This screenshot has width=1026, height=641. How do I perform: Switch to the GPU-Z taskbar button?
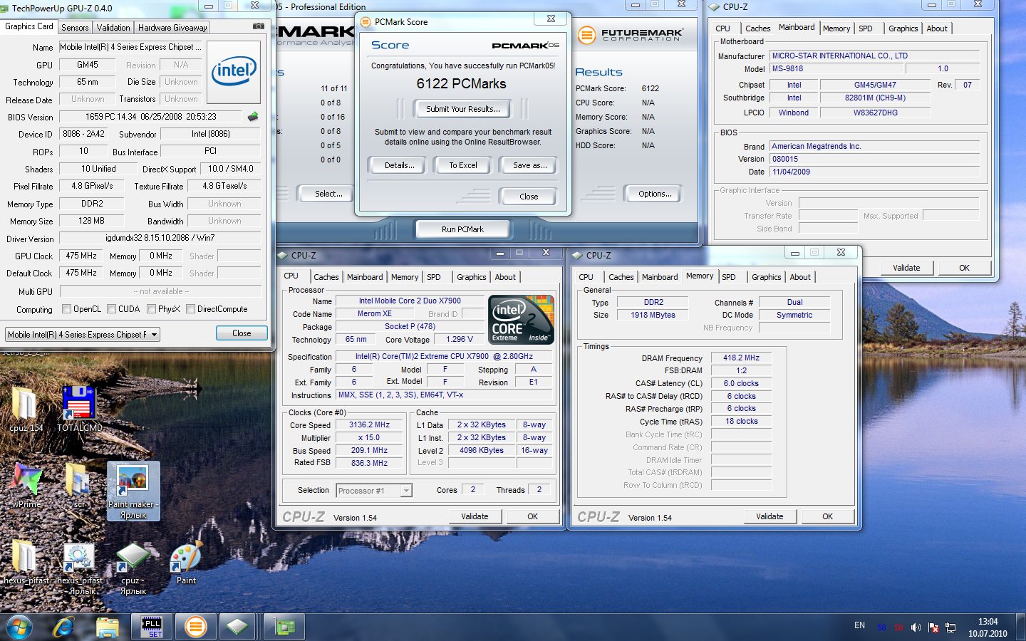285,627
